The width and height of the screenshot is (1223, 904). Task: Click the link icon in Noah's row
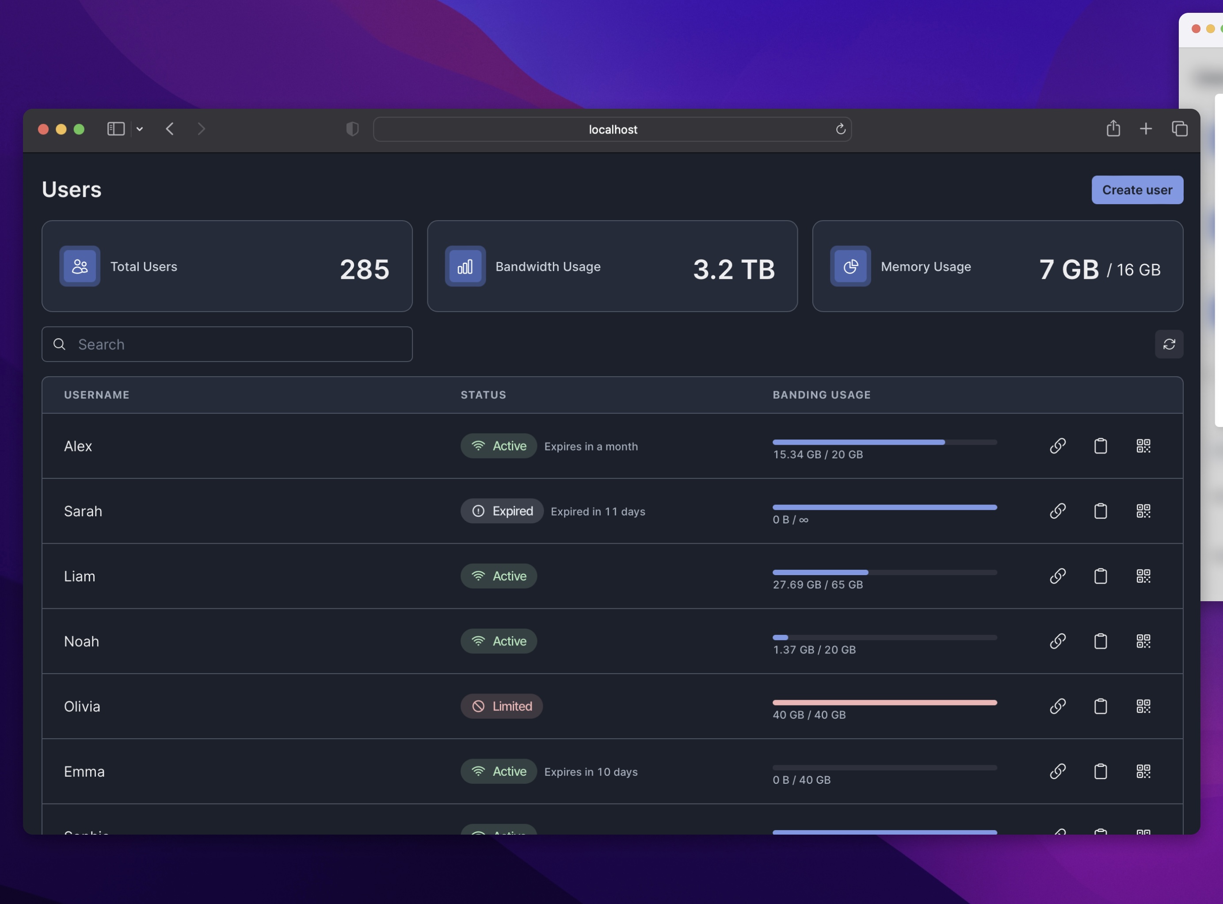coord(1057,641)
